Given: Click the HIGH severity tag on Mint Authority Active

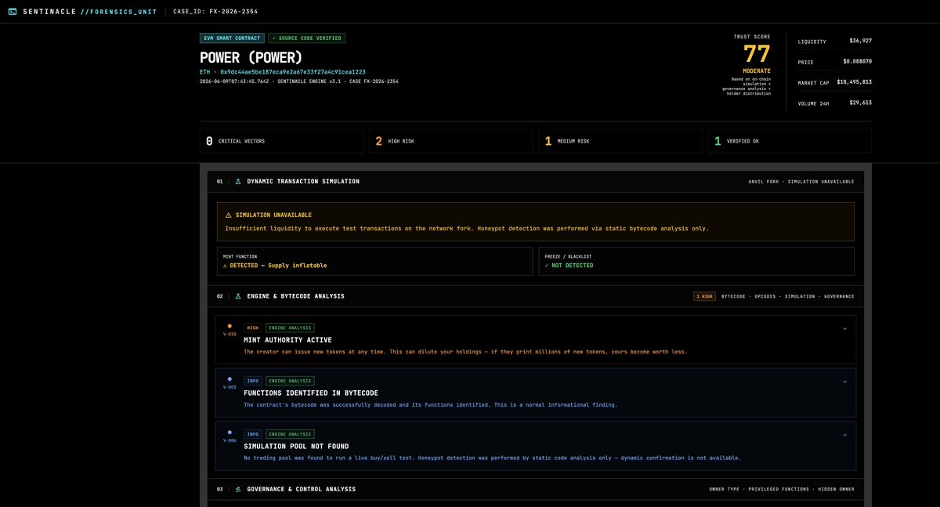Looking at the screenshot, I should pos(253,328).
